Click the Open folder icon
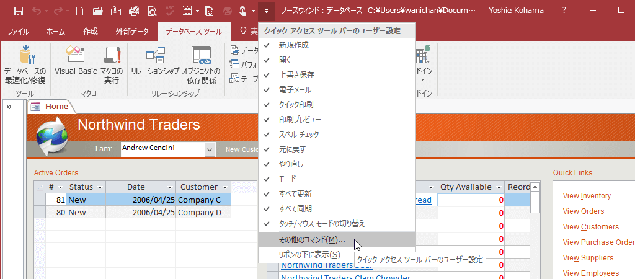The height and width of the screenshot is (279, 635). coord(97,11)
